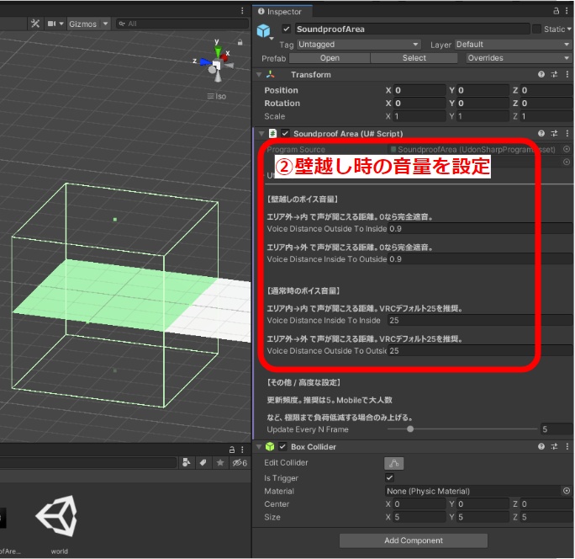Click the prefab Select button
Image resolution: width=575 pixels, height=559 pixels.
click(414, 58)
